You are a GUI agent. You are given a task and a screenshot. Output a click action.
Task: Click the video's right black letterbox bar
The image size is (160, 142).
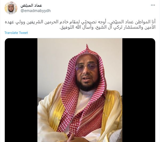[139, 90]
